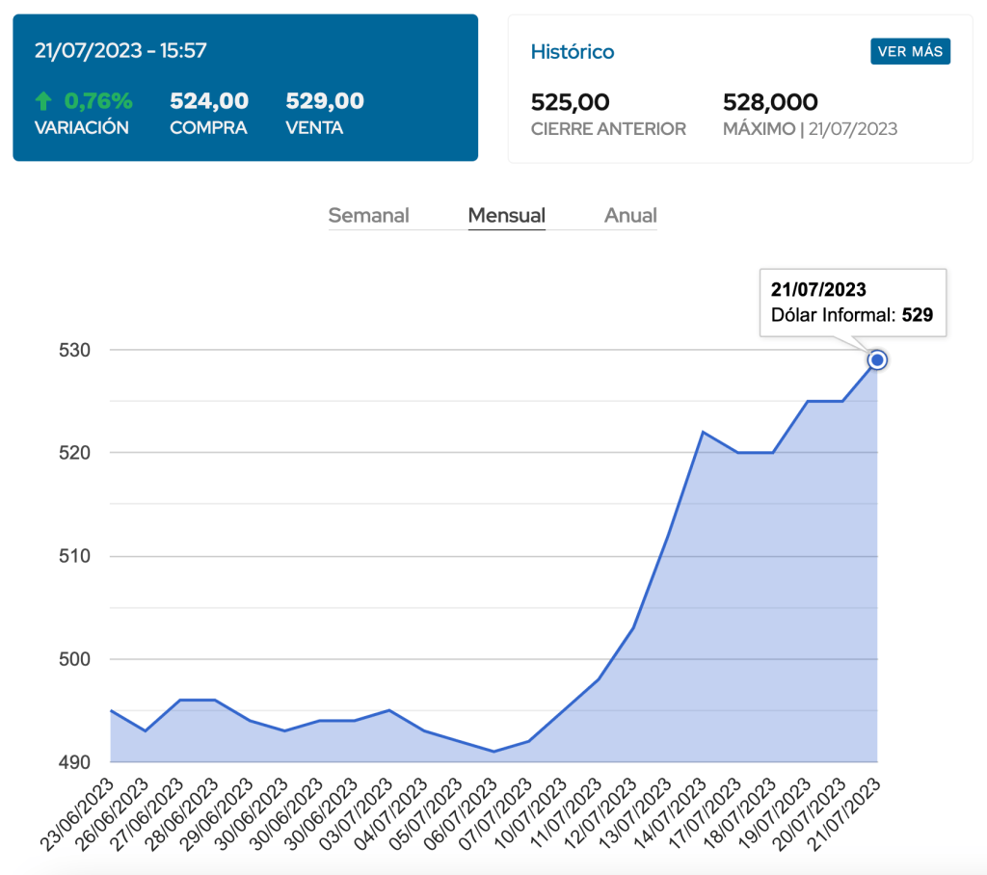Image resolution: width=987 pixels, height=875 pixels.
Task: Select the 524,00 compra price
Action: [x=209, y=101]
